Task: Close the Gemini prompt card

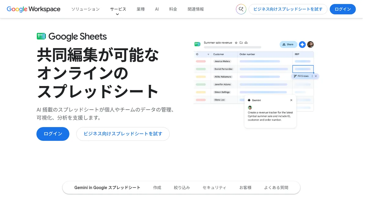Action: (291, 100)
